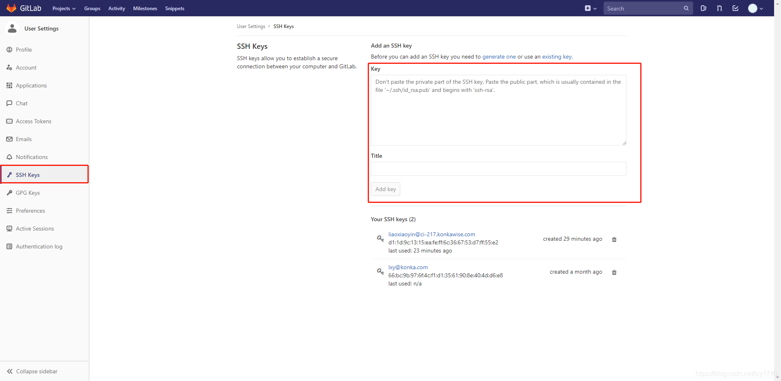Image resolution: width=781 pixels, height=381 pixels.
Task: Click the Notifications bell icon
Action: tap(9, 157)
